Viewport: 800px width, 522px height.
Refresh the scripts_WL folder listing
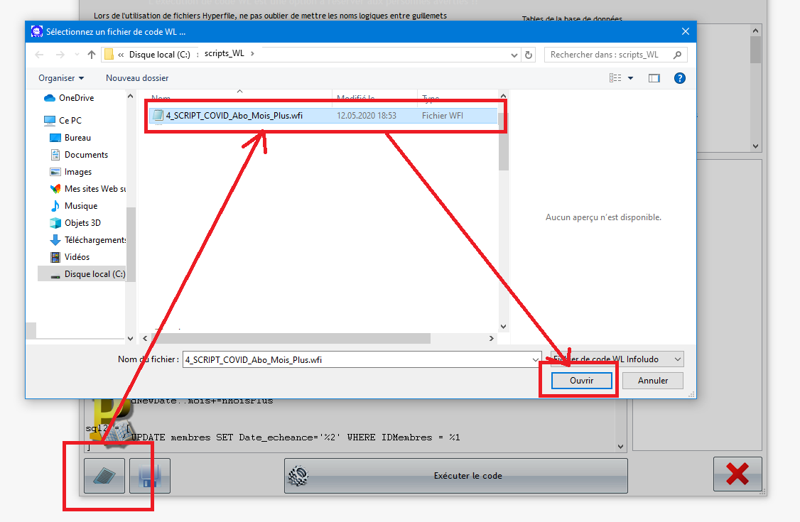pyautogui.click(x=528, y=55)
